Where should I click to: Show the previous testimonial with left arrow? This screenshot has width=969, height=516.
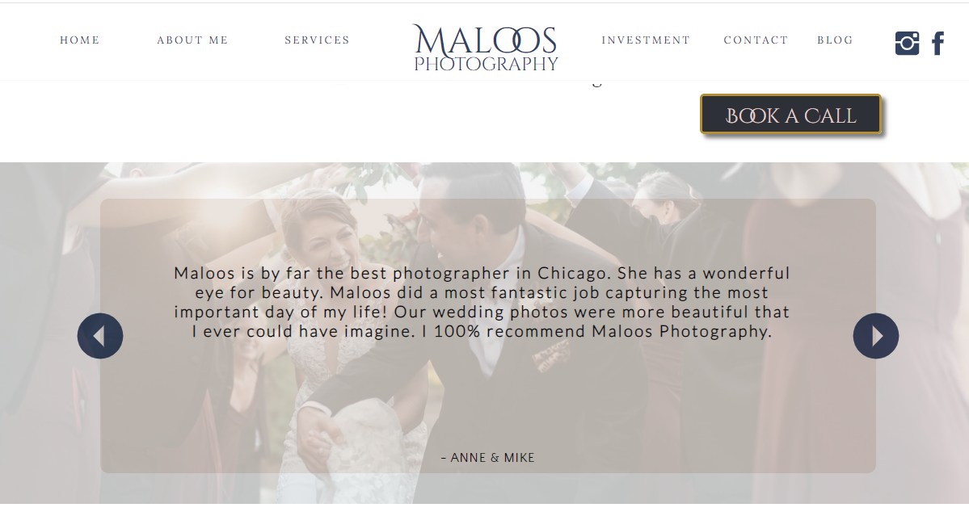[x=100, y=336]
